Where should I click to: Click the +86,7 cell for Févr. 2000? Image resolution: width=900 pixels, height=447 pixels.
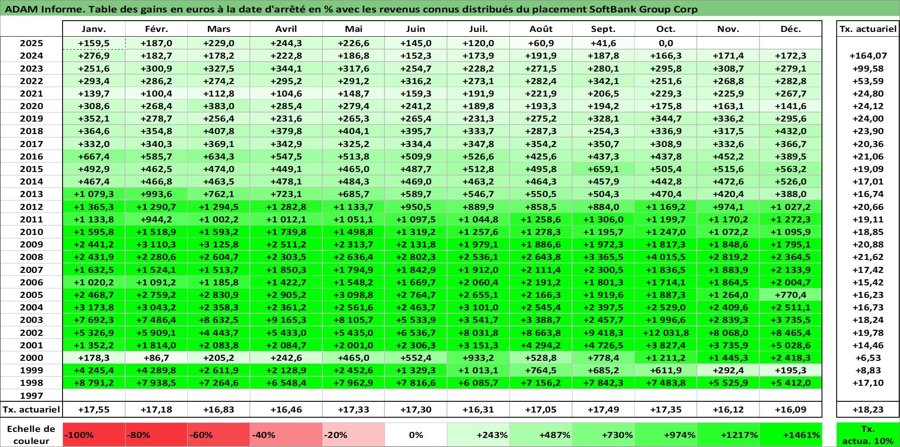tap(156, 358)
